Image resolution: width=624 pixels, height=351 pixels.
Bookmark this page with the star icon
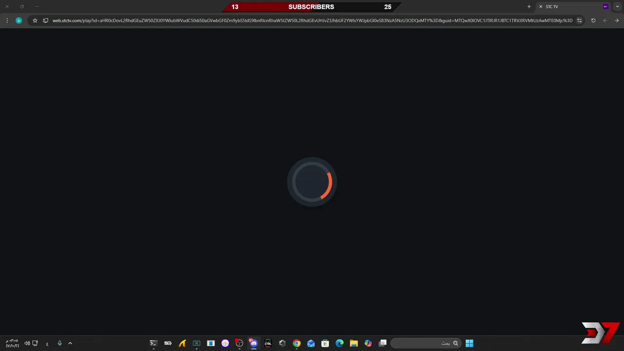tap(35, 20)
